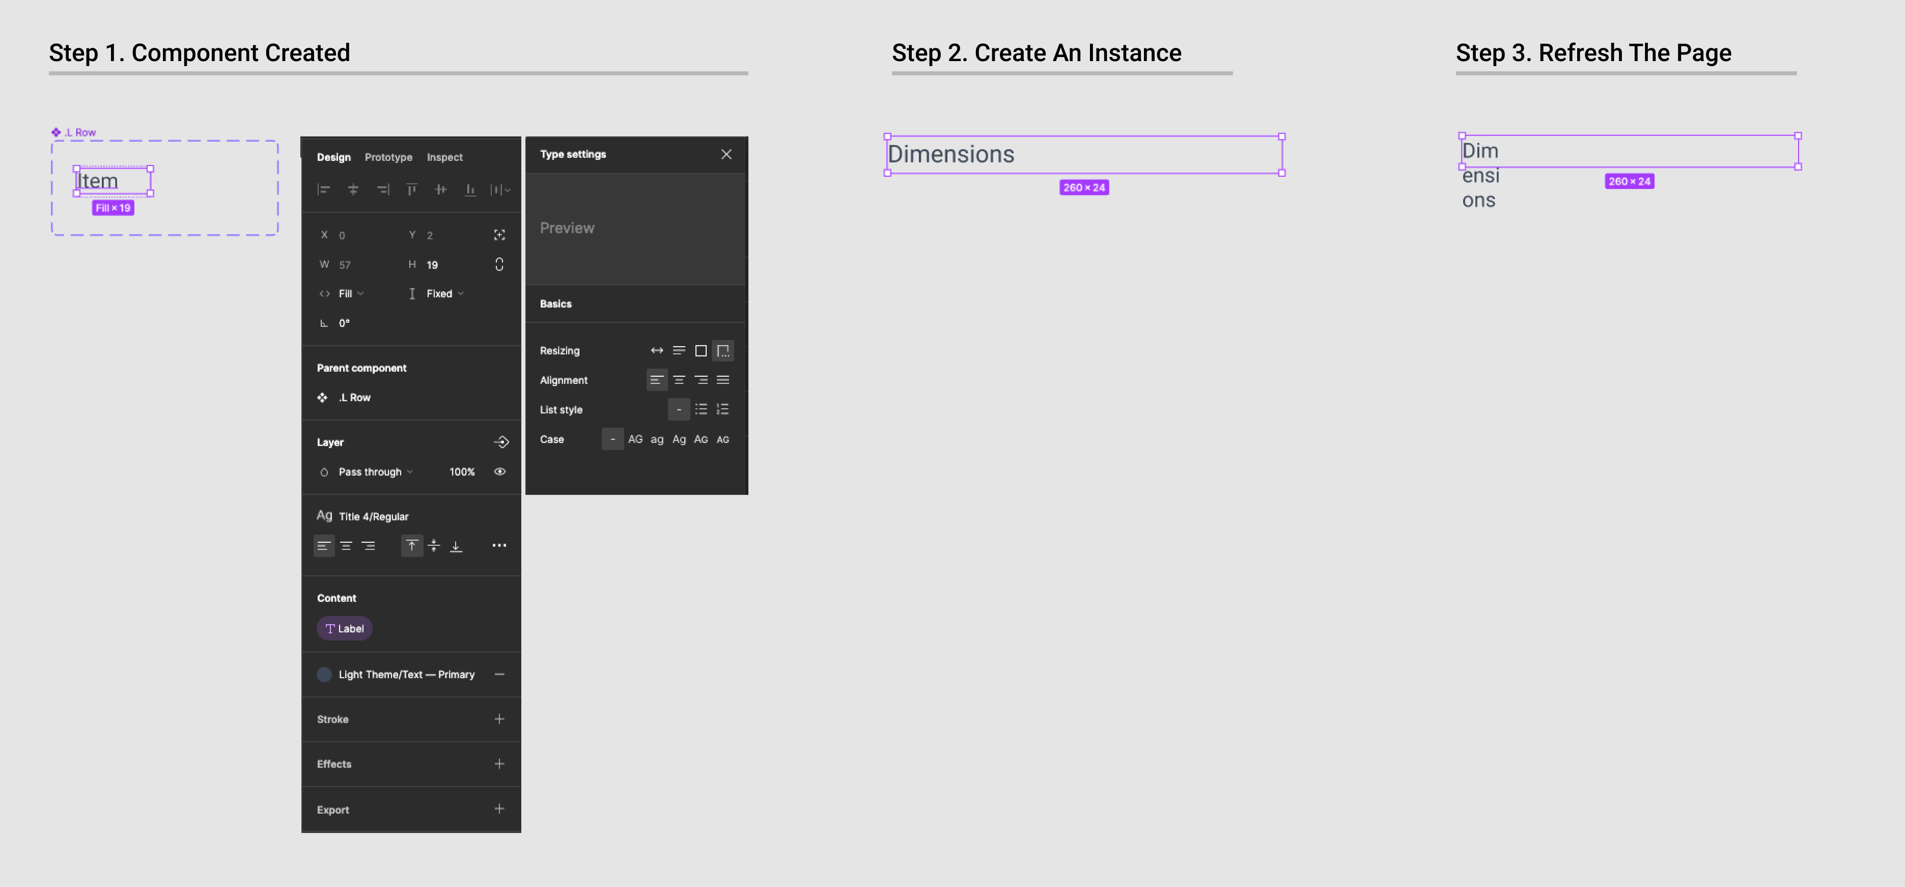Image resolution: width=1905 pixels, height=887 pixels.
Task: Select auto width resizing icon
Action: pos(657,351)
